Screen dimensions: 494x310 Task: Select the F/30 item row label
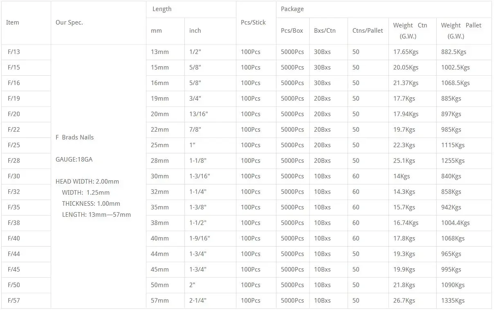(13, 176)
